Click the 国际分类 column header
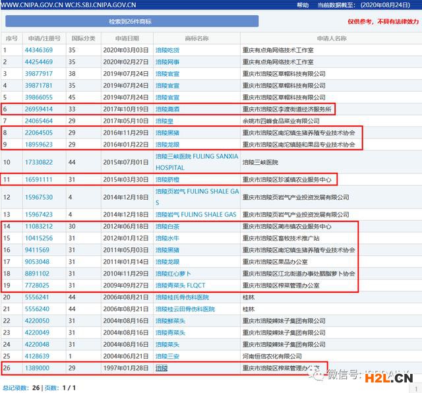Screen dimensions: 422x393 coord(84,38)
